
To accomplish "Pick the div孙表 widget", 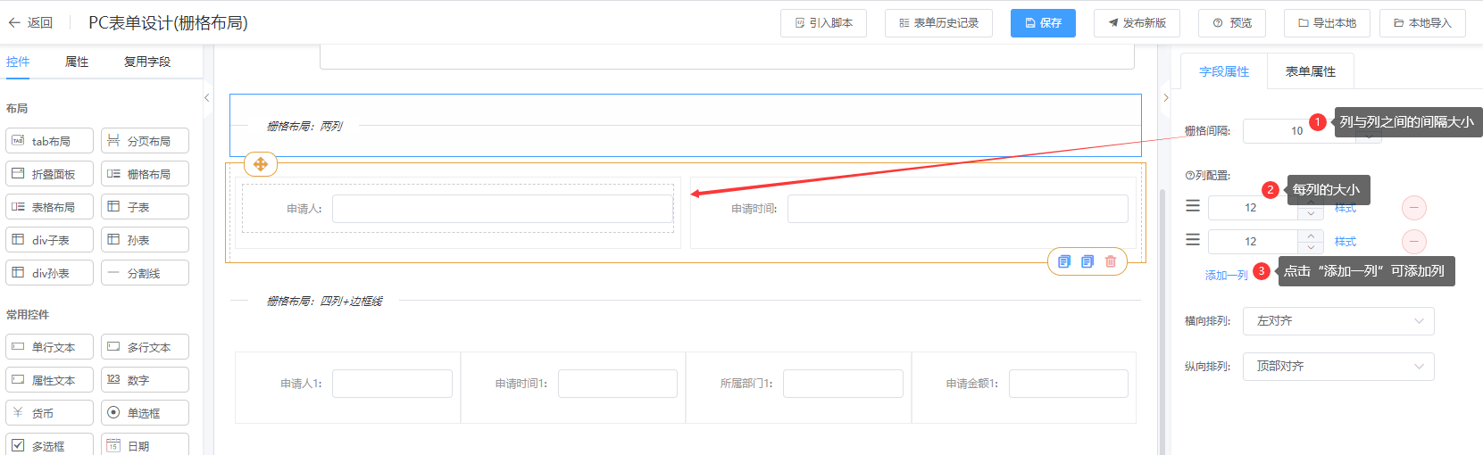I will [49, 273].
